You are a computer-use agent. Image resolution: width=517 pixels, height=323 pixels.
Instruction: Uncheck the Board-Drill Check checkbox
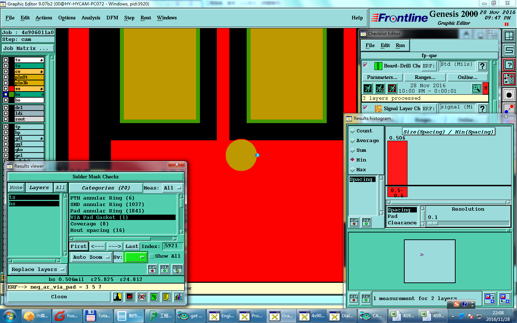tap(365, 65)
